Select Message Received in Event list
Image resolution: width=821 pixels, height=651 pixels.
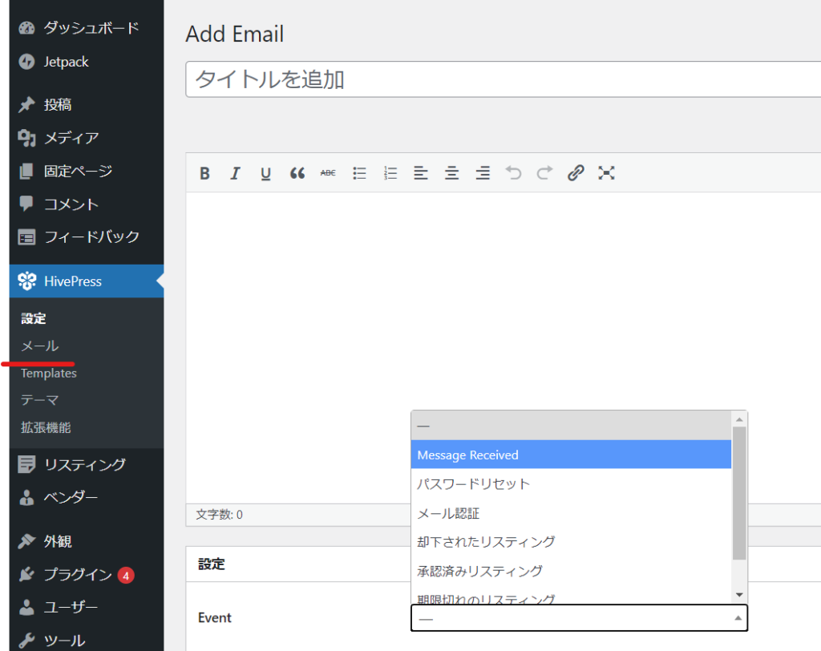coord(571,455)
